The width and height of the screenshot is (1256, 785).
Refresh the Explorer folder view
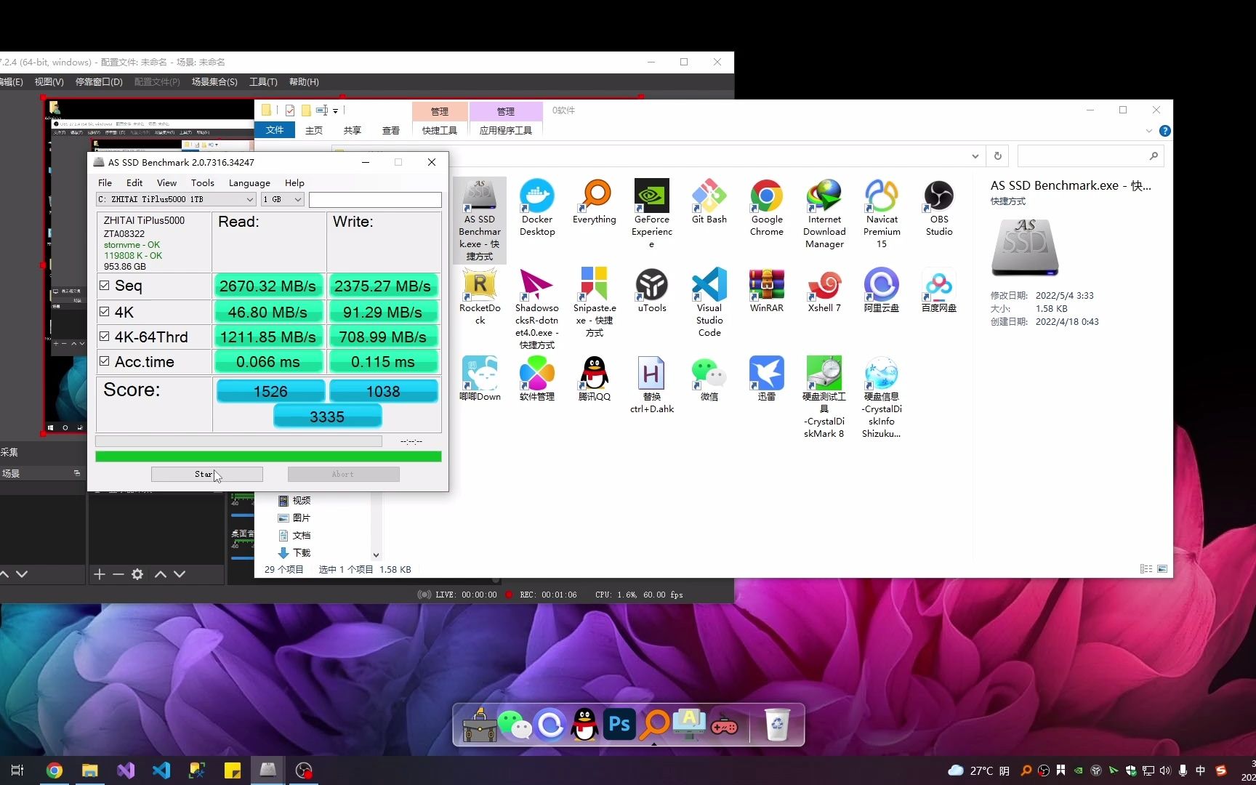[x=998, y=156]
